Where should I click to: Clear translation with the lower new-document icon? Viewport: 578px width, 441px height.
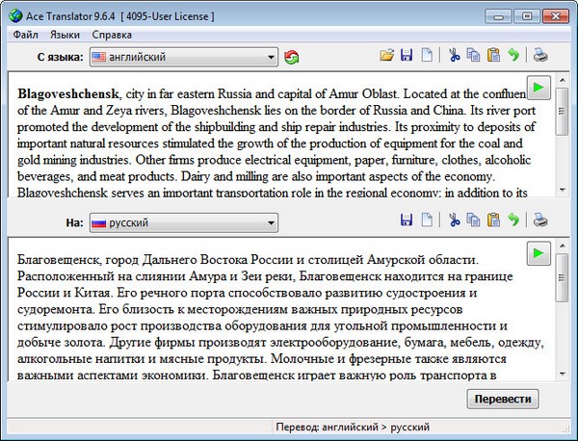click(x=426, y=222)
